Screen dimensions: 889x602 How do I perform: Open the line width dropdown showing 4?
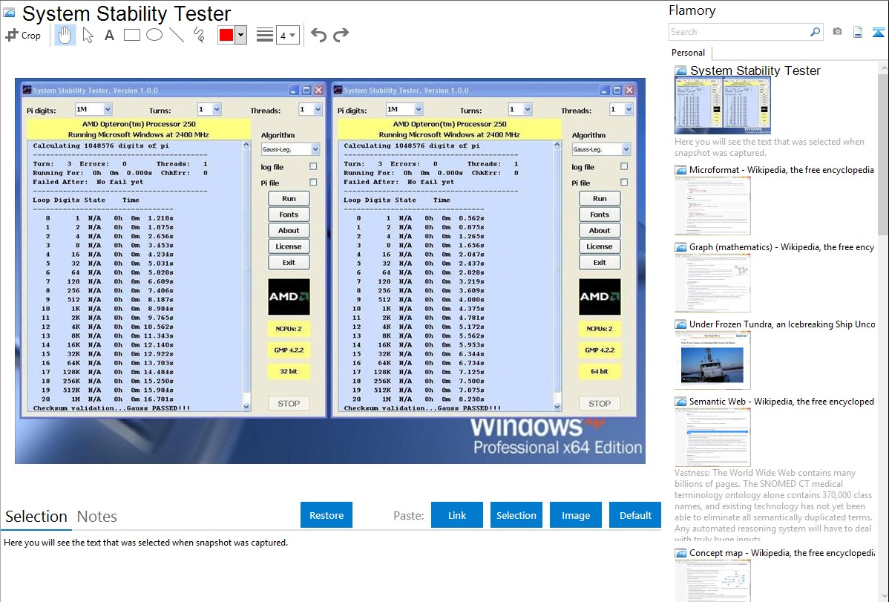(x=287, y=35)
